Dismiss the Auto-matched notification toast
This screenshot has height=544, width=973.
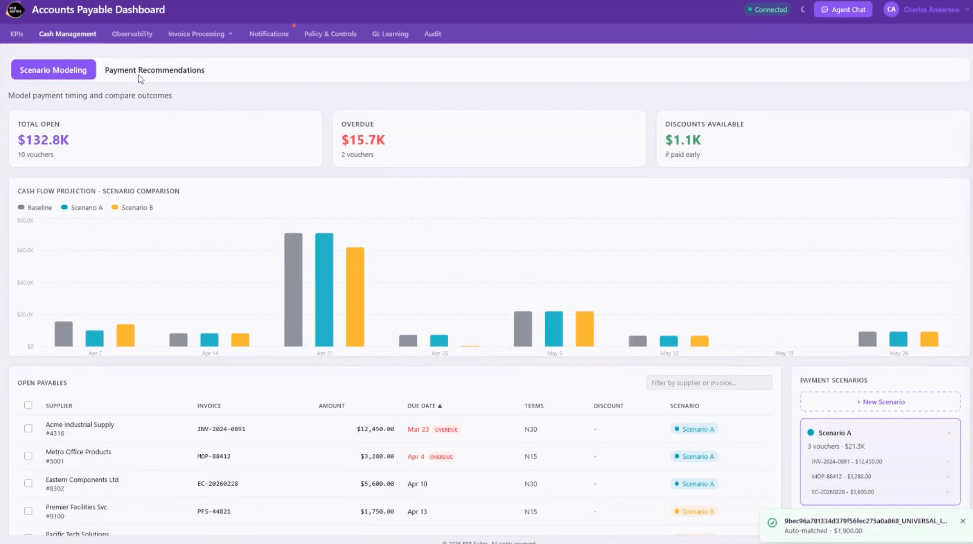click(x=962, y=521)
